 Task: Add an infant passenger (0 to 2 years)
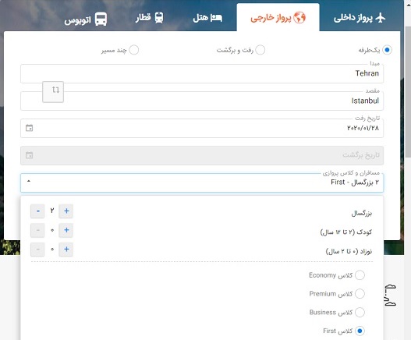point(66,250)
